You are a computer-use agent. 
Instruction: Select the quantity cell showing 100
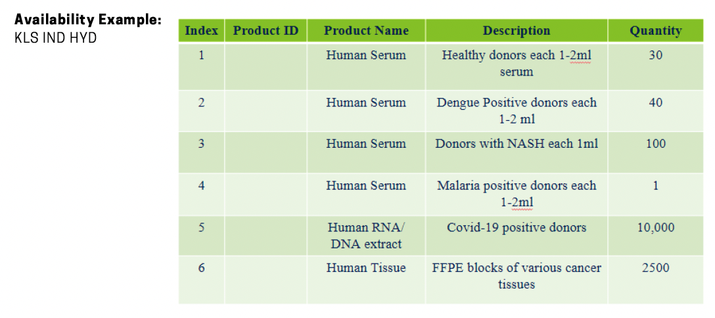pos(655,144)
